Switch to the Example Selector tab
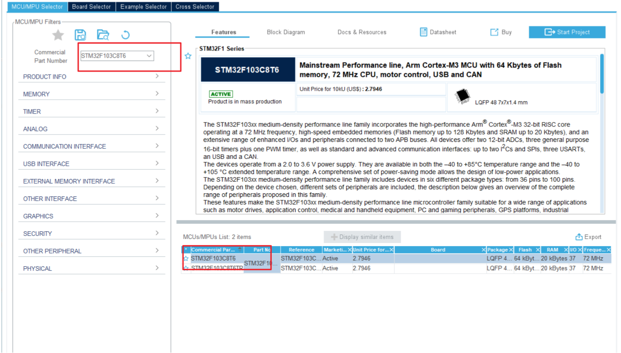The width and height of the screenshot is (621, 353). 143,7
